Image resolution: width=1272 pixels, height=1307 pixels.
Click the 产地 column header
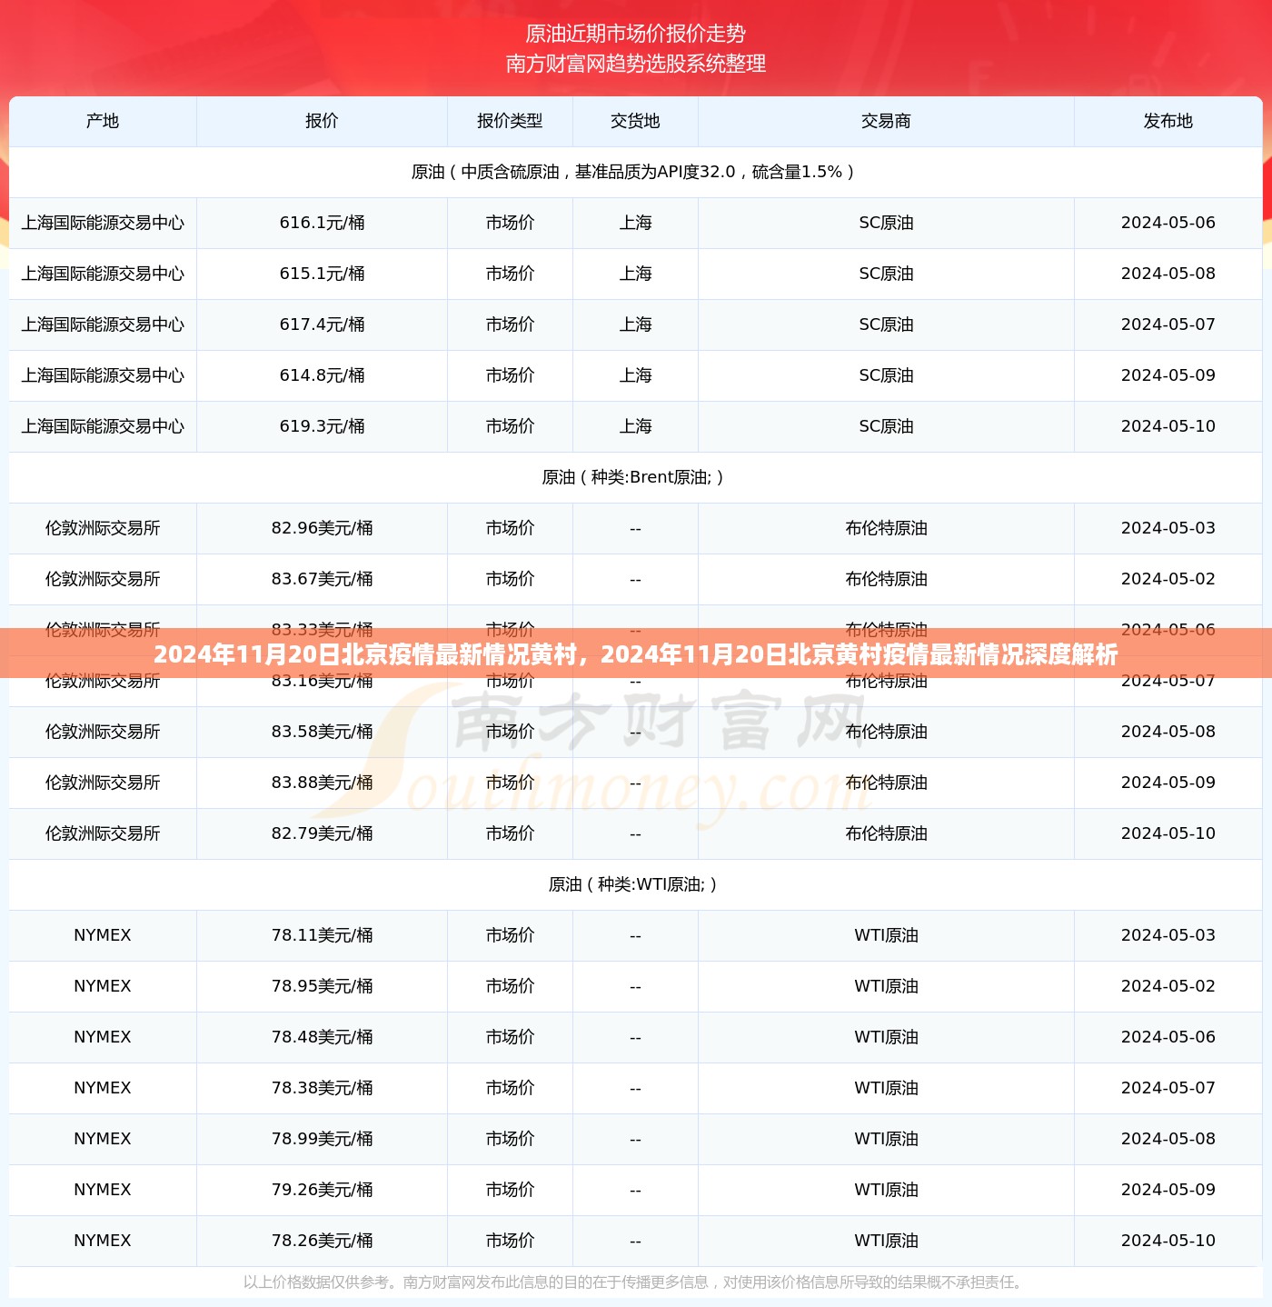[x=103, y=121]
